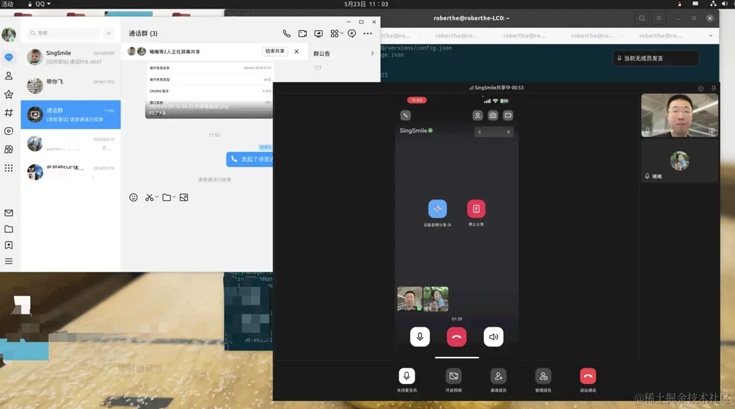Open the shared screenshot image in chat
Viewport: 735px width, 409px height.
pyautogui.click(x=210, y=90)
